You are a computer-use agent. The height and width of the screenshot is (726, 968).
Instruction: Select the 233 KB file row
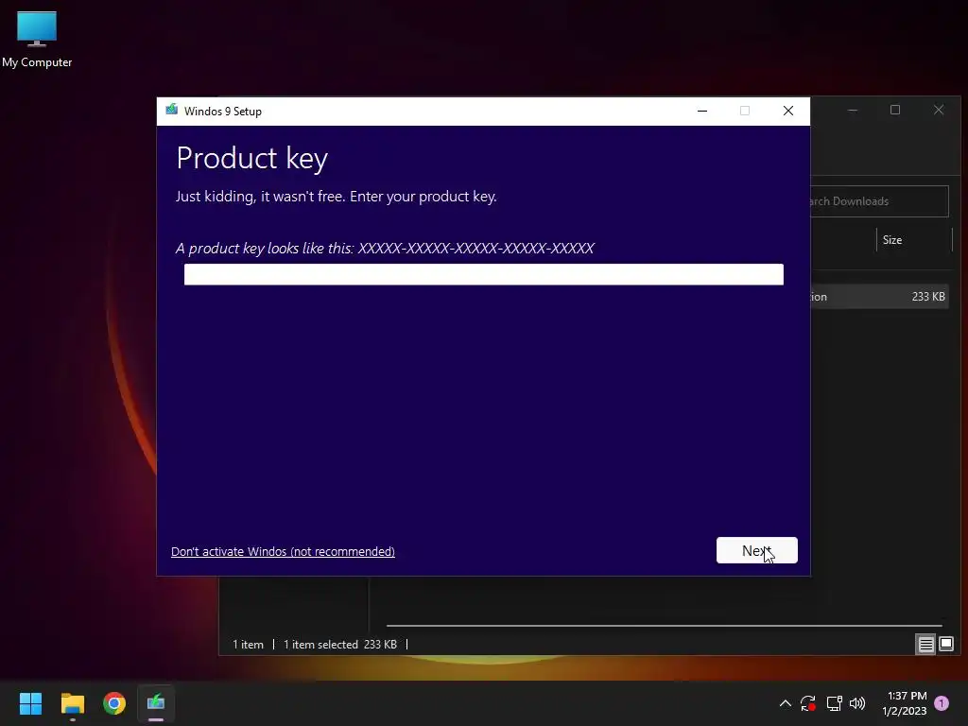pyautogui.click(x=880, y=296)
